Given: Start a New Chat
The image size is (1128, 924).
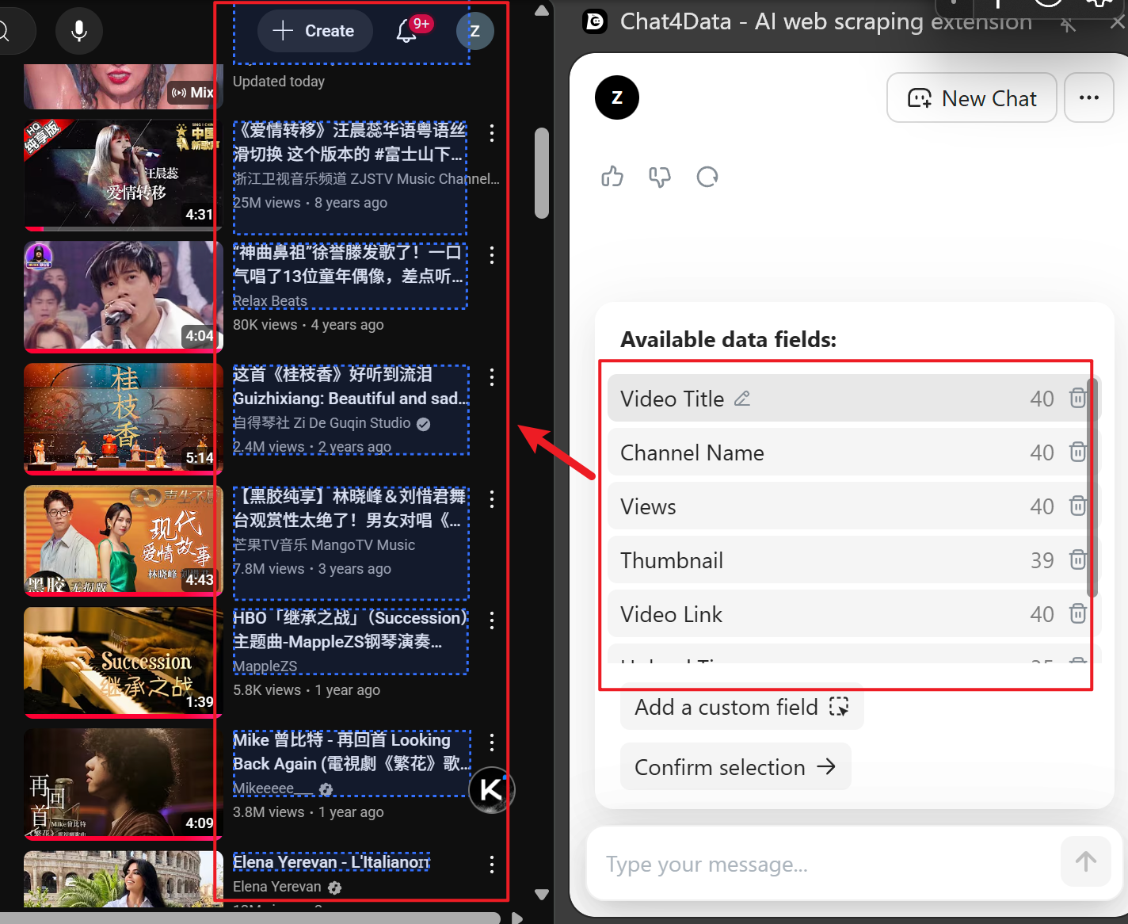Looking at the screenshot, I should tap(972, 97).
